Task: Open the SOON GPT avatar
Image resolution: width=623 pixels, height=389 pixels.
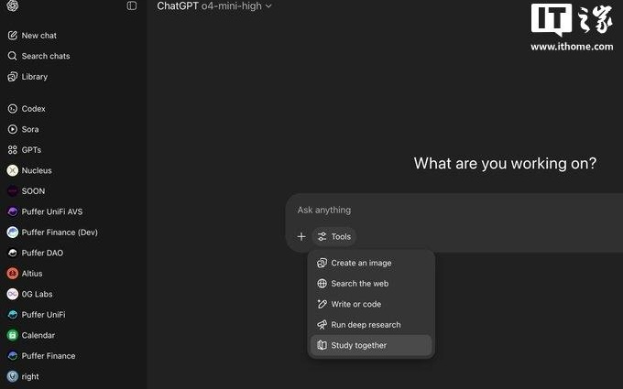Action: (12, 191)
